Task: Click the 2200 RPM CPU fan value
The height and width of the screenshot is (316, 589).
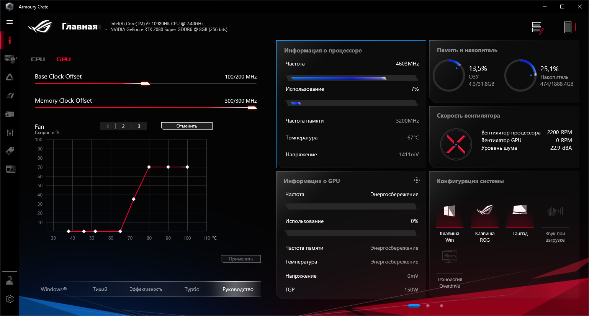Action: coord(559,132)
